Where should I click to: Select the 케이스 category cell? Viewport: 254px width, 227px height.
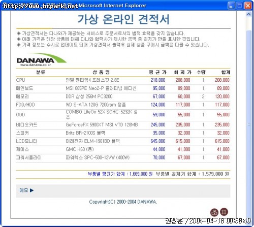click(x=22, y=149)
